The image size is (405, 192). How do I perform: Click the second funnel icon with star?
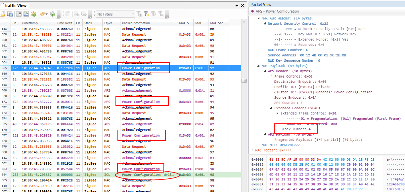coord(146,14)
